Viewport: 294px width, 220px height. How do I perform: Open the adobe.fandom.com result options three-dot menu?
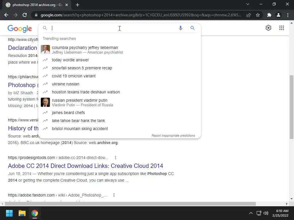click(114, 195)
